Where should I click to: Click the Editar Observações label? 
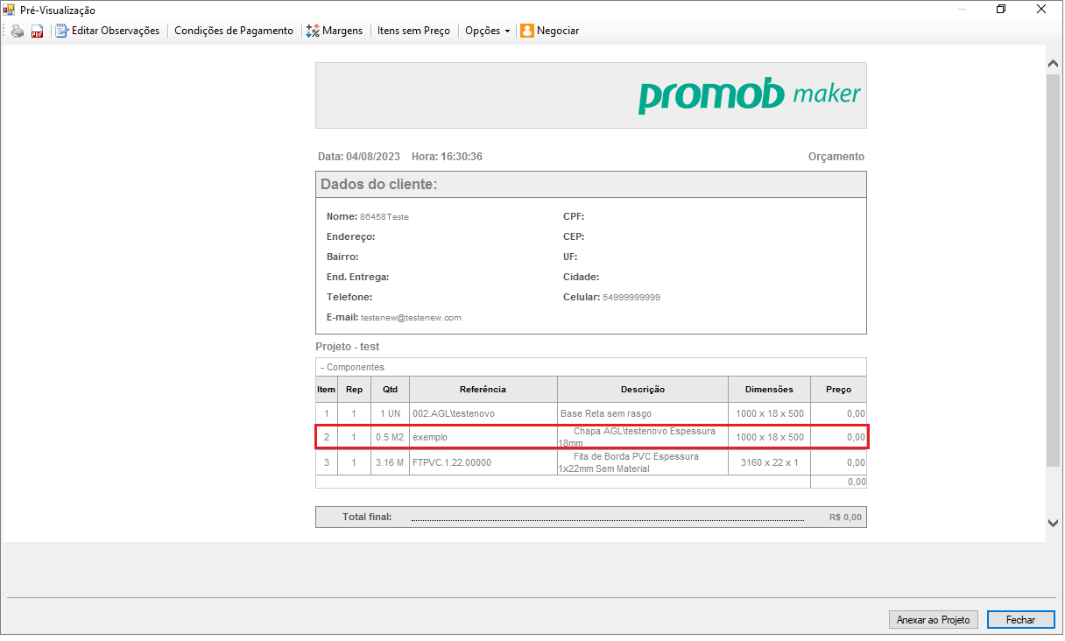116,31
